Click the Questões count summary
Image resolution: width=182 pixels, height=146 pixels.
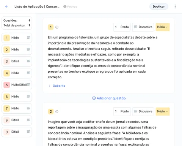(17, 21)
